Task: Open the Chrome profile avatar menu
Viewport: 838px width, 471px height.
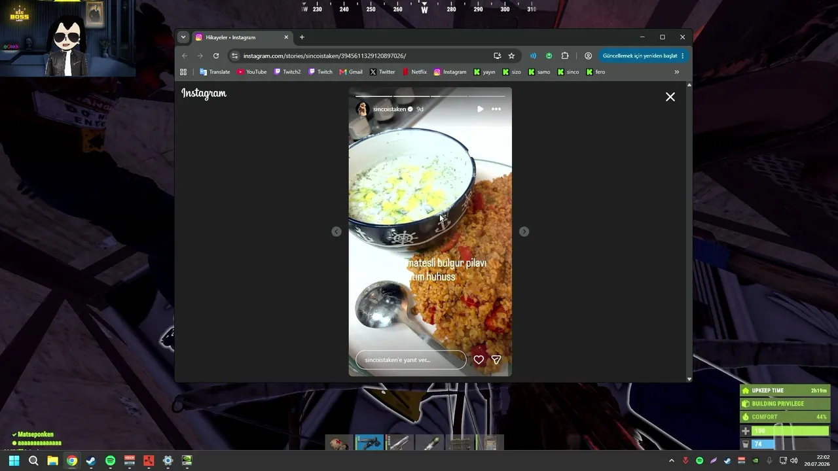Action: click(588, 56)
